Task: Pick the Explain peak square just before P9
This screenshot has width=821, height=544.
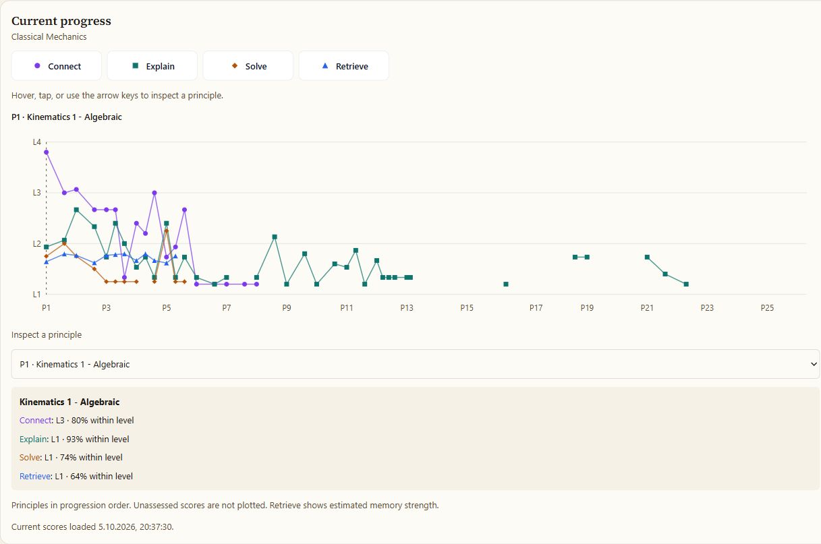Action: click(x=275, y=237)
